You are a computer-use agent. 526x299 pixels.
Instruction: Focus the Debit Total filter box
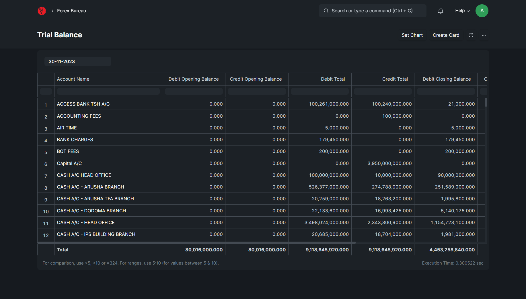(x=320, y=91)
